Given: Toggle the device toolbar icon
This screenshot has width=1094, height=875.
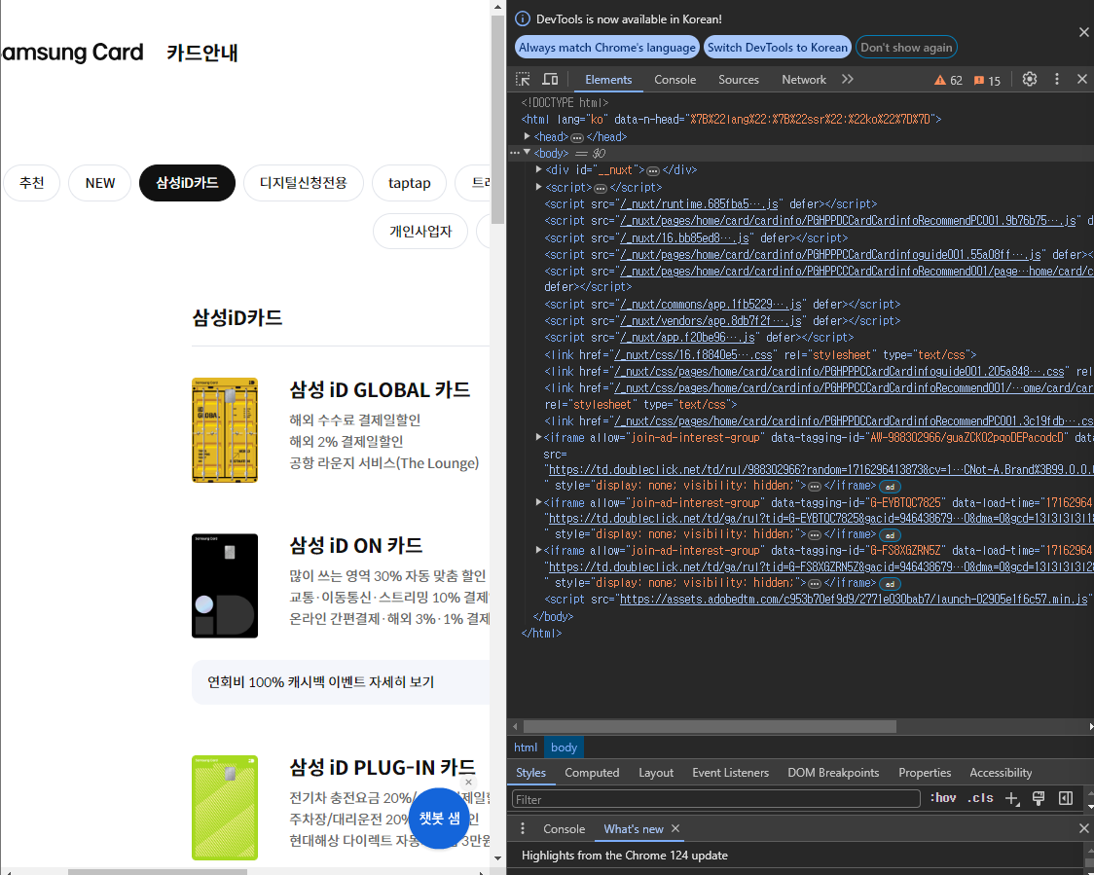Looking at the screenshot, I should click(551, 79).
